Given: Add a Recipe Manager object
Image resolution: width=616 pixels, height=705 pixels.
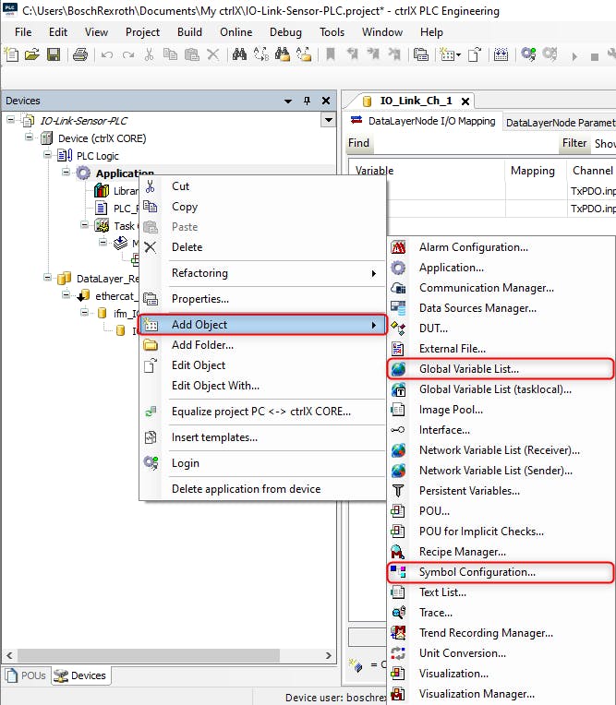Looking at the screenshot, I should coord(501,552).
